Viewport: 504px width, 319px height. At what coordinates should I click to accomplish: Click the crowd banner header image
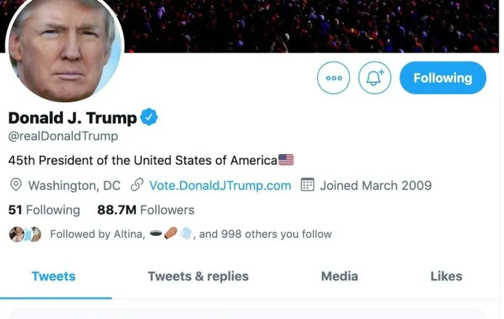(307, 25)
